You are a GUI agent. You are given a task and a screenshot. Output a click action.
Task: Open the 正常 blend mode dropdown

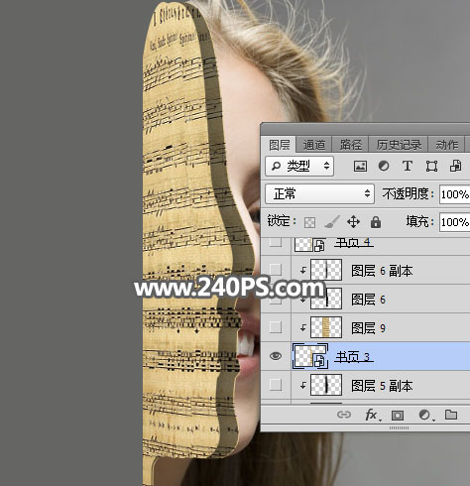pos(319,194)
